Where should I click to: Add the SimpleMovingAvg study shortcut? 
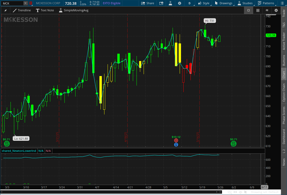(x=74, y=11)
